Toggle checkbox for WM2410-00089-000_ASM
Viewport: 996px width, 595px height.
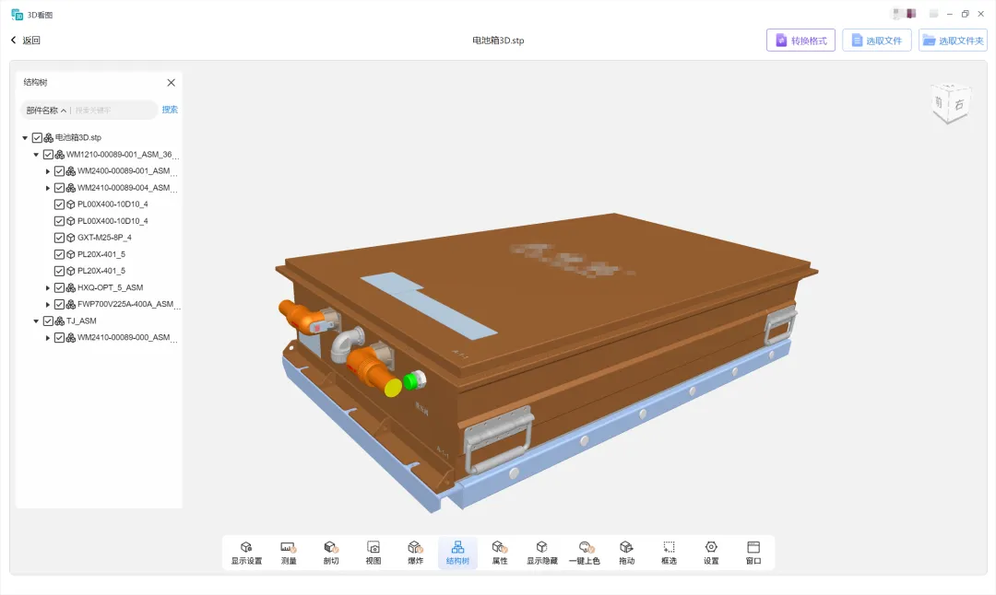[x=59, y=337]
